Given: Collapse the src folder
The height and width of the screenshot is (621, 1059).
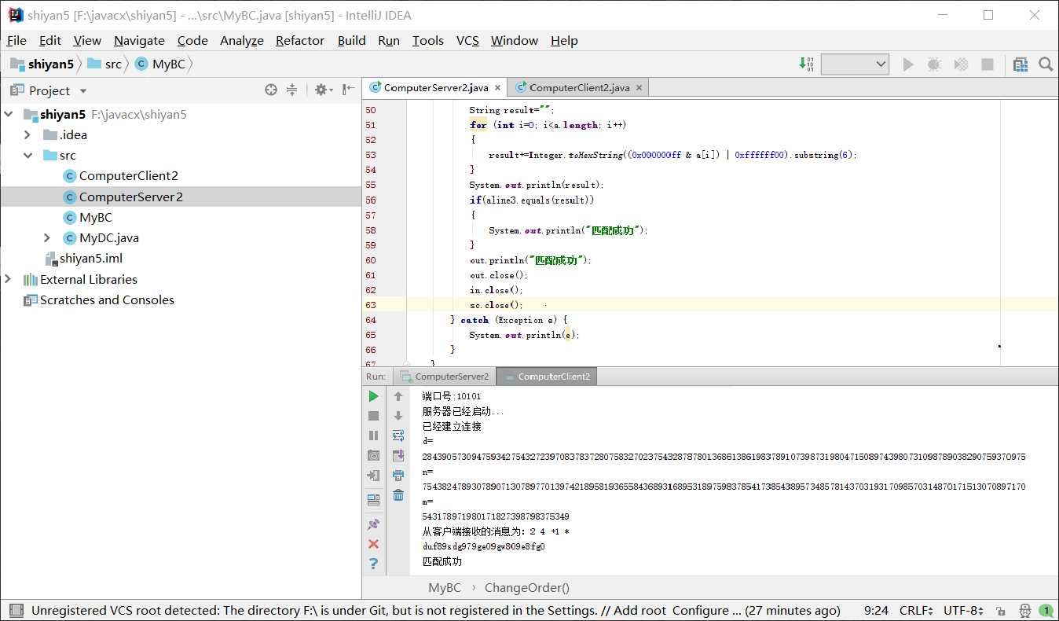Looking at the screenshot, I should 28,156.
